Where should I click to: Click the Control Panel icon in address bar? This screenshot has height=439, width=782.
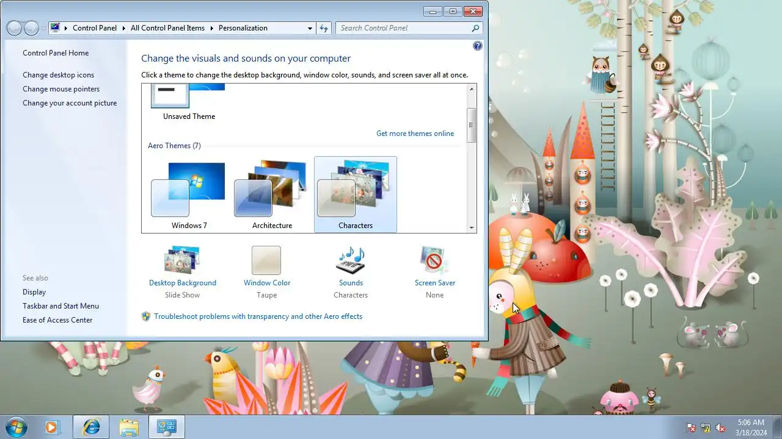pyautogui.click(x=55, y=28)
